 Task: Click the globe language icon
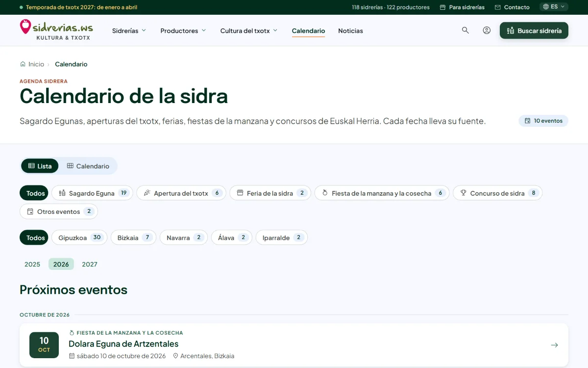[546, 7]
